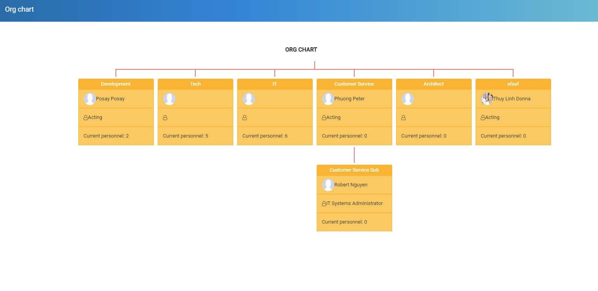
Task: Click Robert Nguyen's avatar icon
Action: tap(328, 185)
